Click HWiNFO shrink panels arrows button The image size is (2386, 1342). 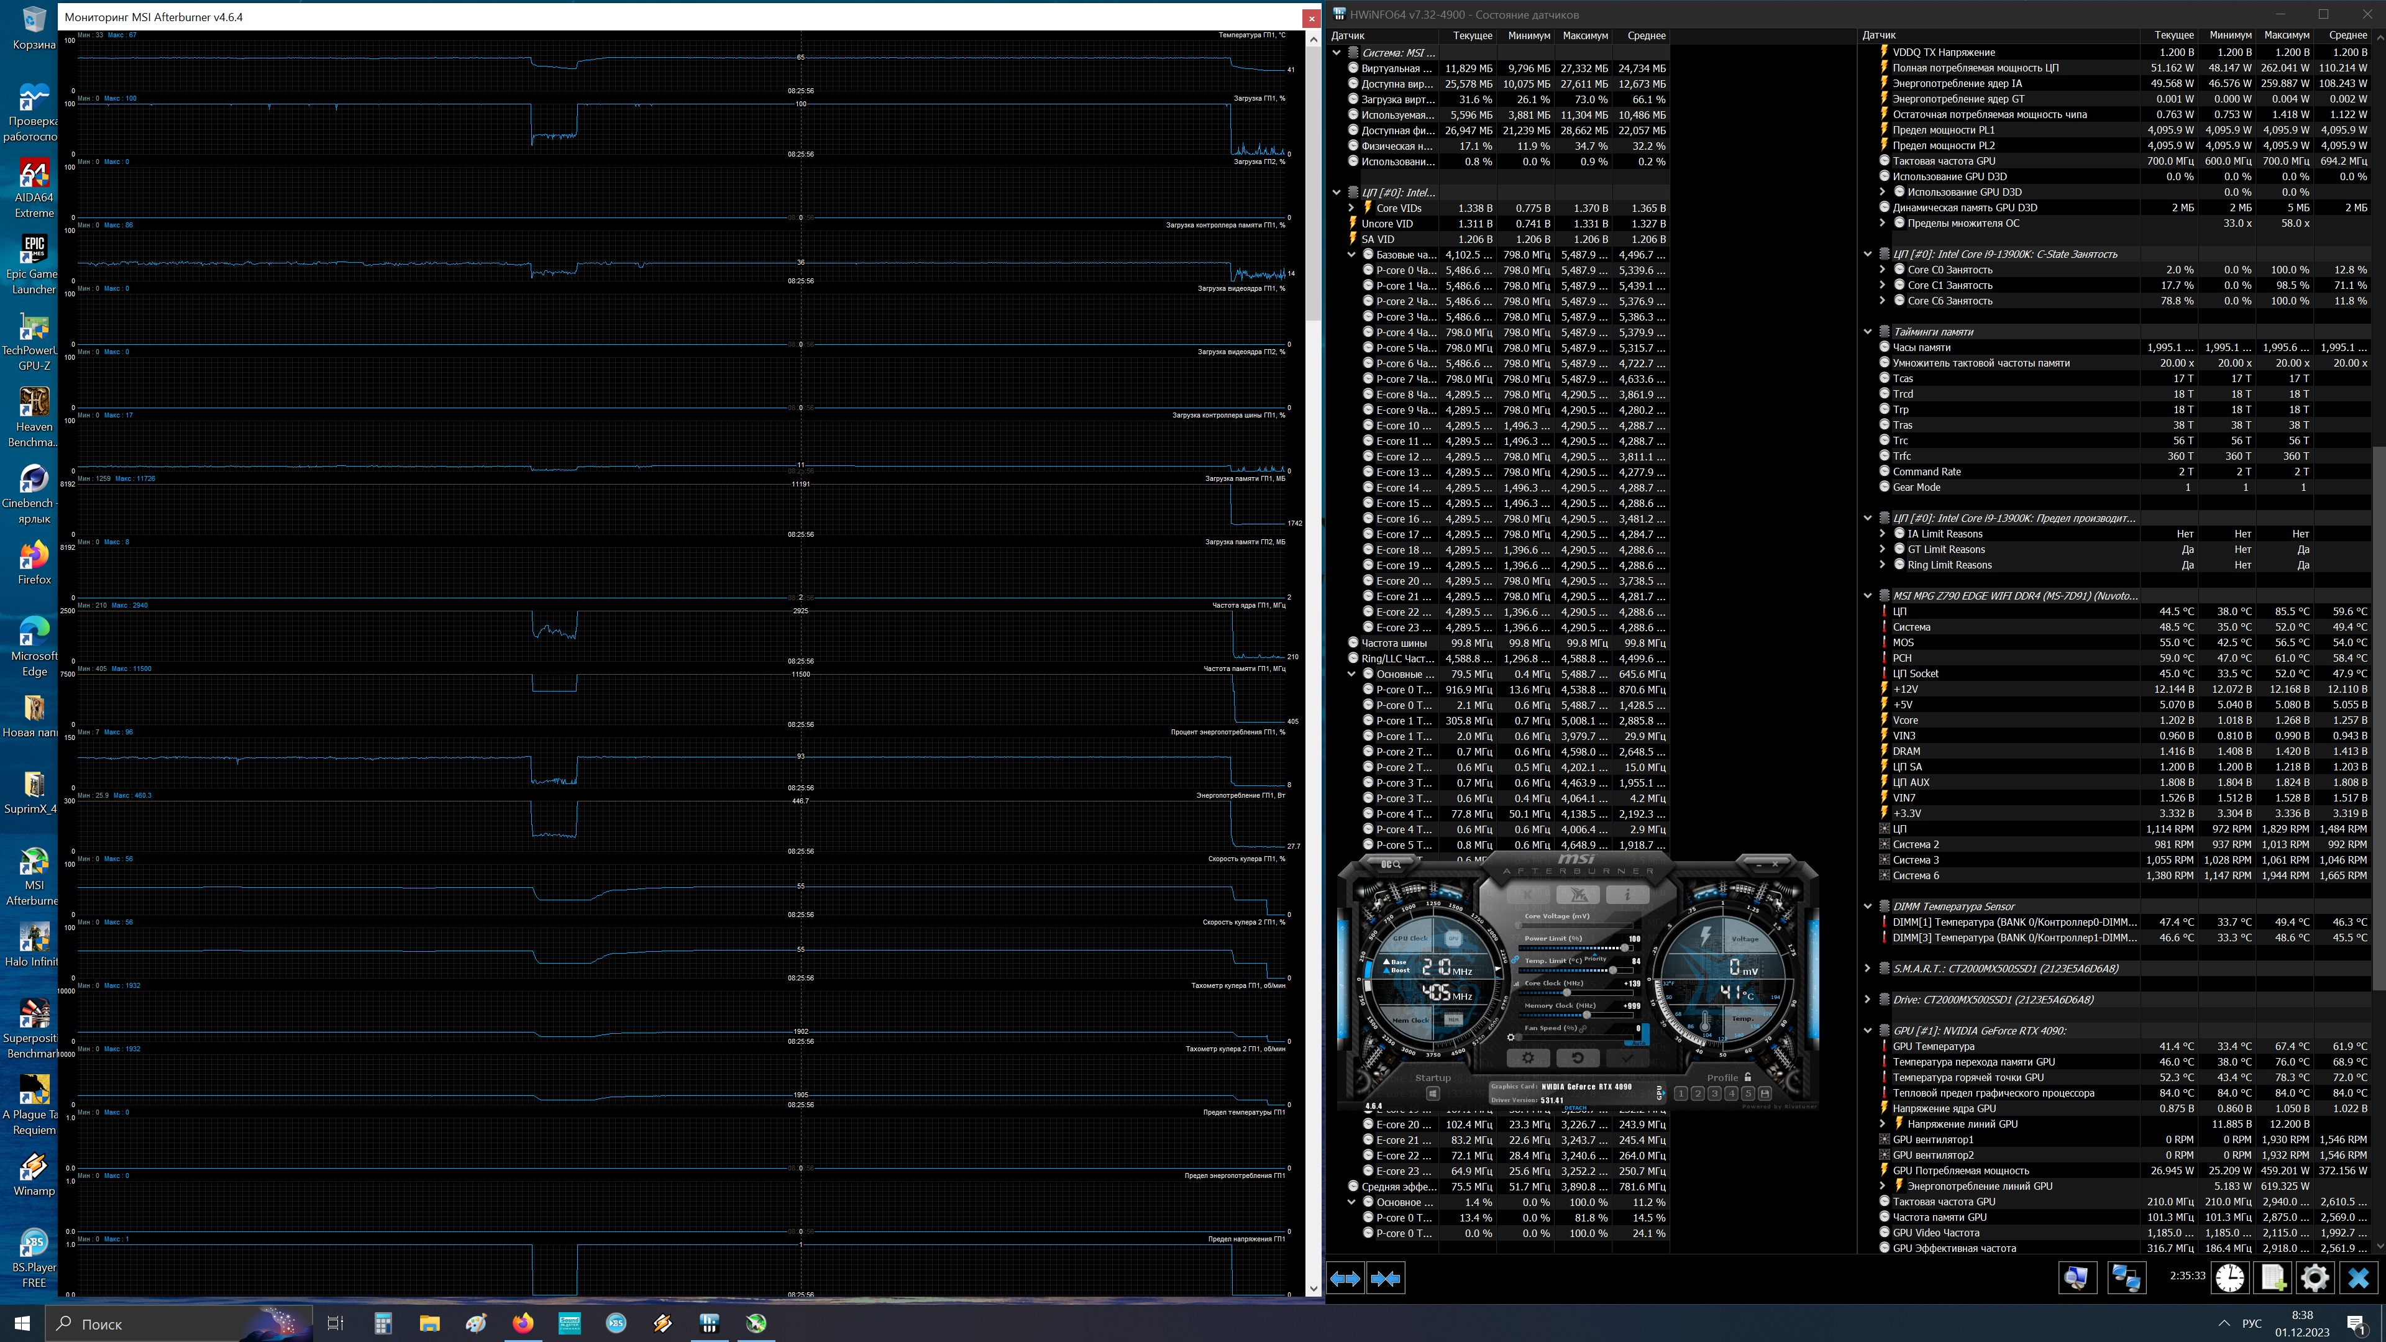[1386, 1278]
